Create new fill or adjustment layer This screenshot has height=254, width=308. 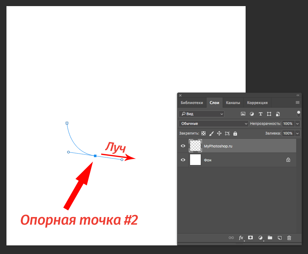pos(260,238)
